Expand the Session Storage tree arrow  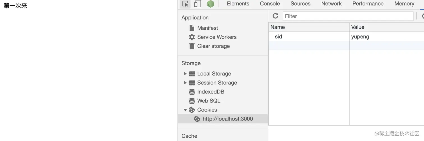[185, 83]
